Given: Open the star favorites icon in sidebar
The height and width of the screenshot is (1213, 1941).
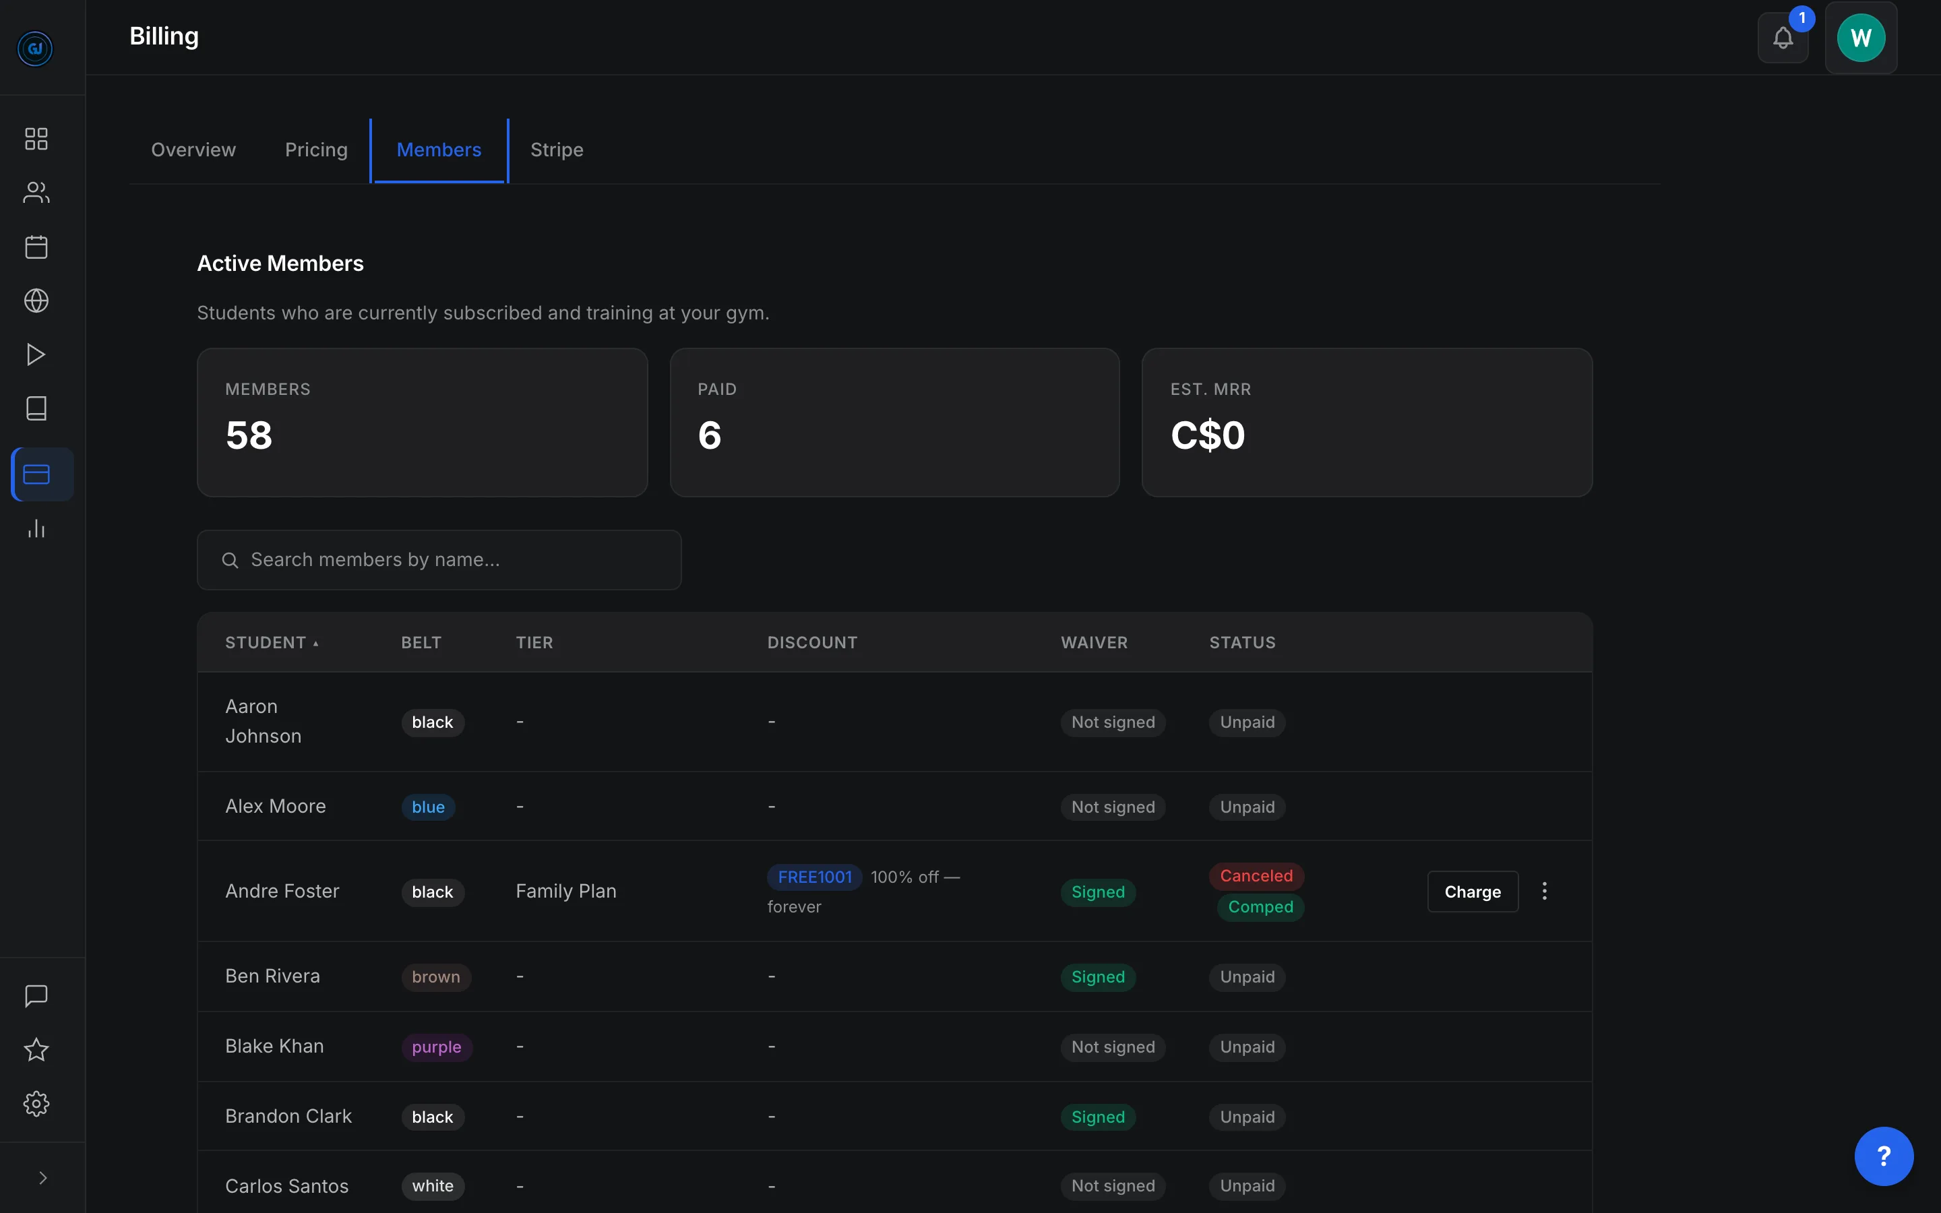Looking at the screenshot, I should (x=36, y=1049).
